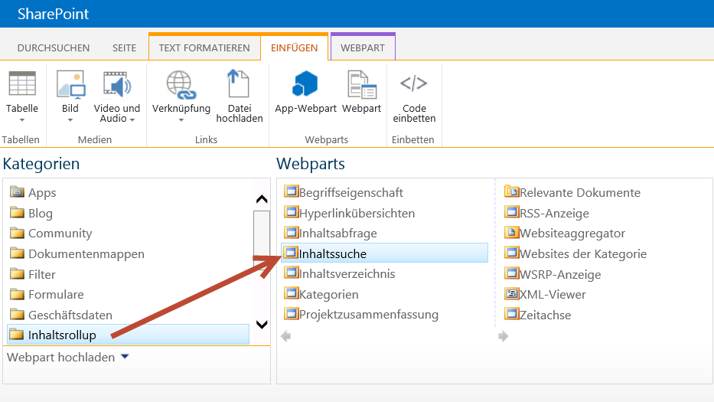Switch to the SEITE tab
714x402 pixels.
point(124,47)
